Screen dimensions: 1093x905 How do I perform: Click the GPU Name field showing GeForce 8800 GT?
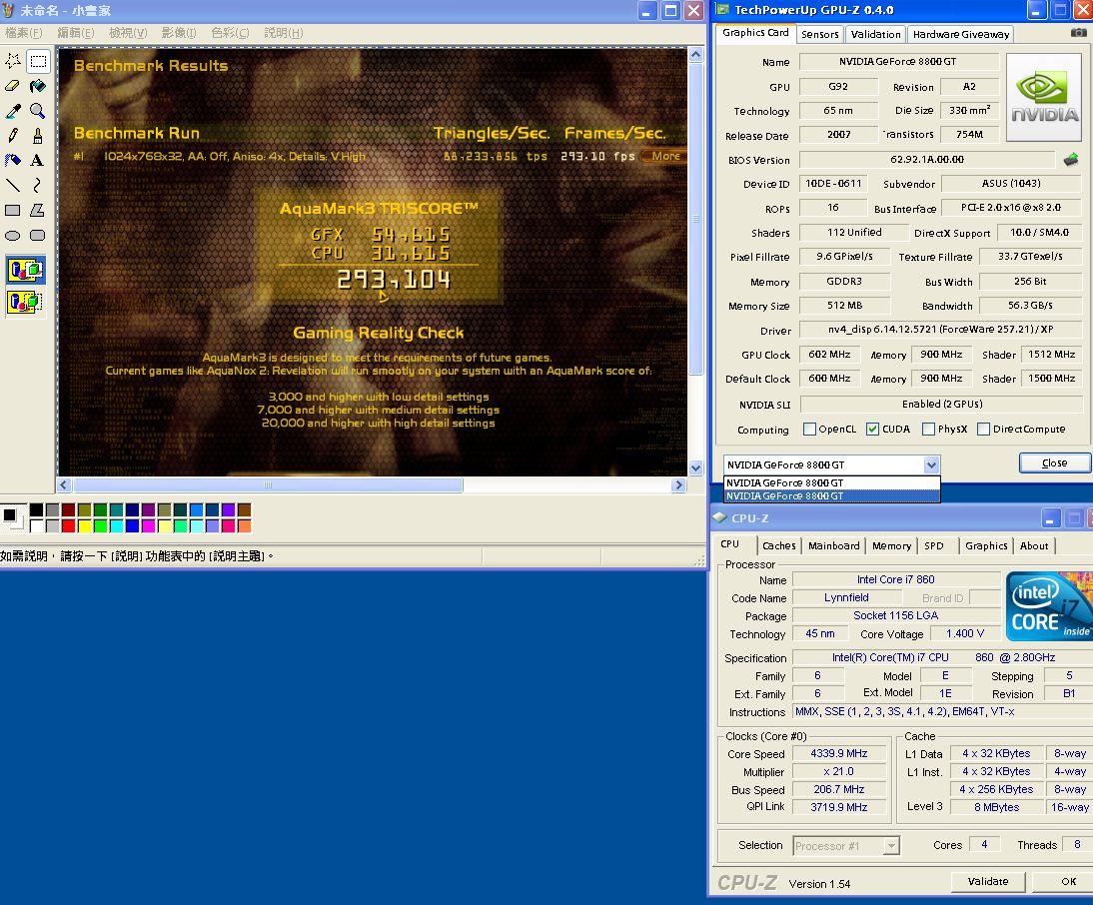tap(898, 62)
